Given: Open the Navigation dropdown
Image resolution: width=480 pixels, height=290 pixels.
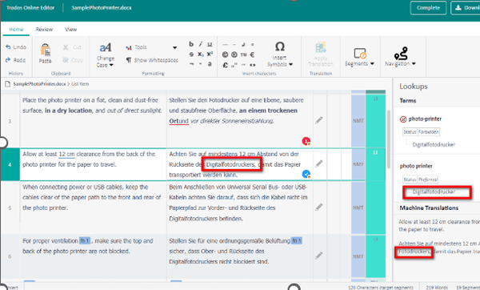Looking at the screenshot, I should point(401,56).
